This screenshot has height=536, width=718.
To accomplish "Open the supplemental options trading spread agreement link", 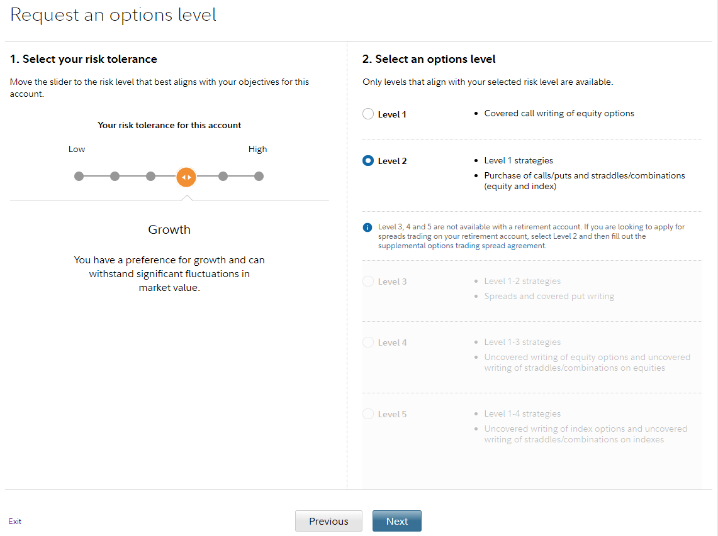I will [462, 246].
